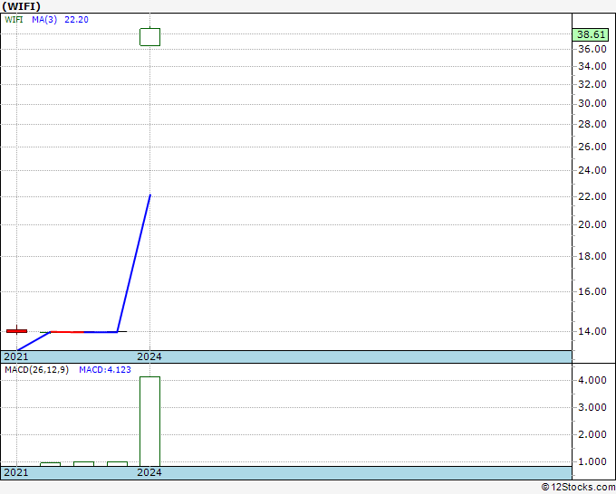Click the tall 2024 MACD histogram bar
The width and height of the screenshot is (616, 494).
(150, 422)
